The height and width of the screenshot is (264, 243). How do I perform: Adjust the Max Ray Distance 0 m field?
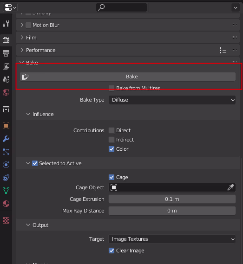pos(172,211)
